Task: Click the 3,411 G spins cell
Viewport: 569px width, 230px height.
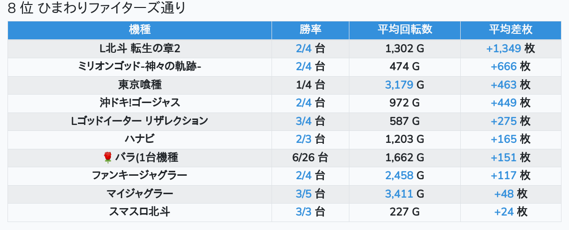Action: [x=405, y=194]
